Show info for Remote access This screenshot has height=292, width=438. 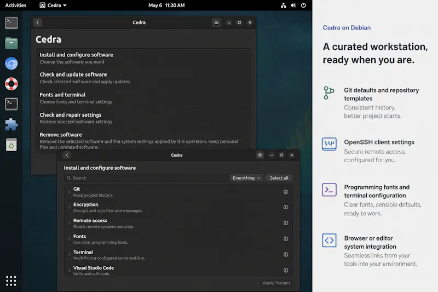285,223
